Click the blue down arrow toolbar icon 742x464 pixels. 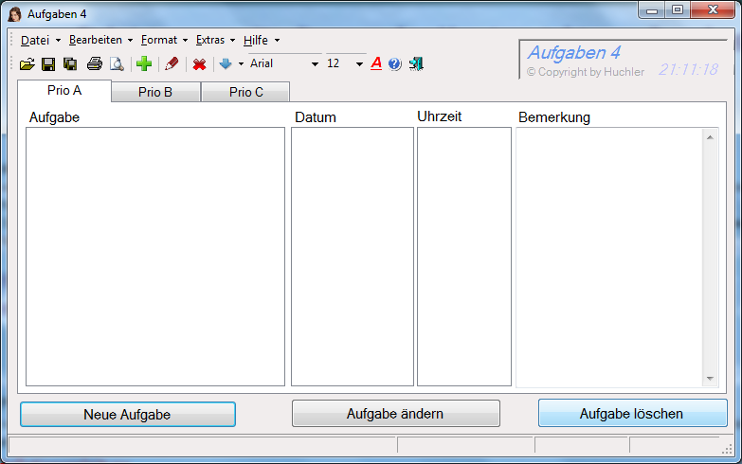226,63
